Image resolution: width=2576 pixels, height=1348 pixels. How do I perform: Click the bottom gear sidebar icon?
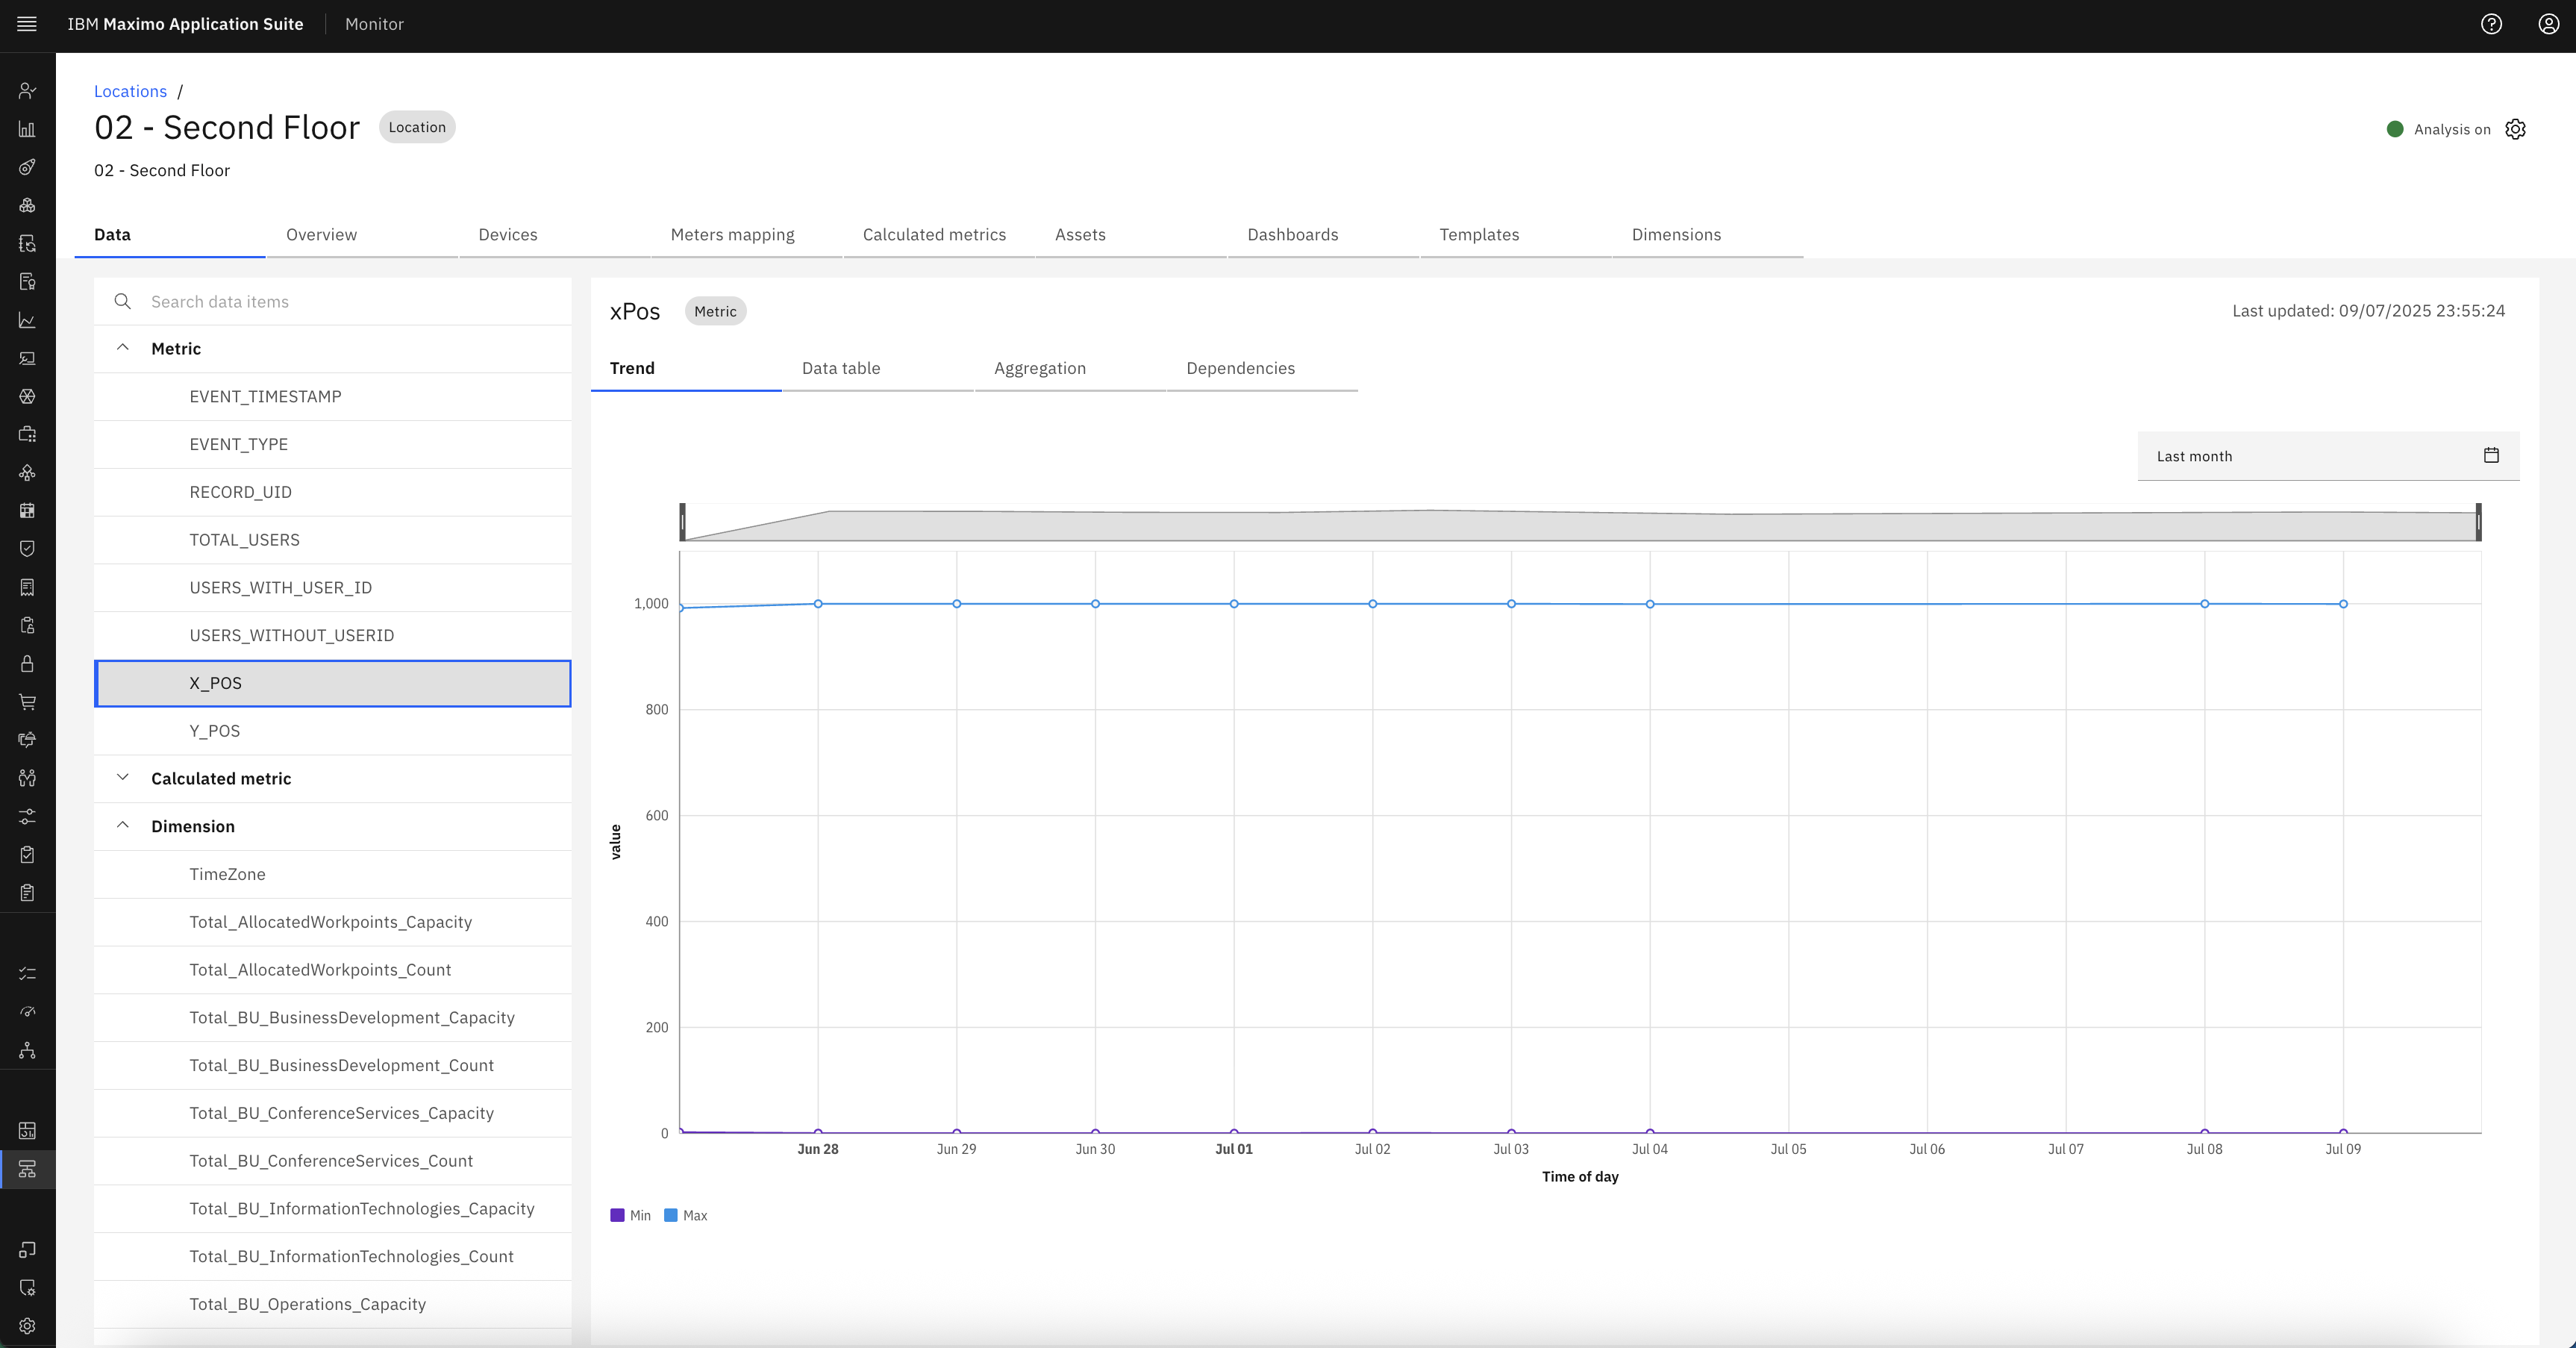click(x=27, y=1325)
